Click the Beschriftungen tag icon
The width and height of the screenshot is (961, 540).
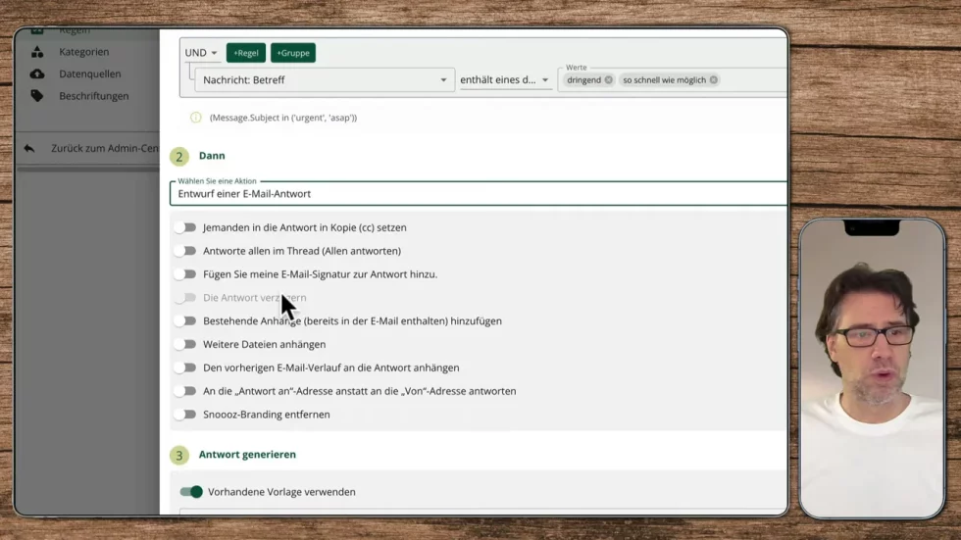coord(37,96)
